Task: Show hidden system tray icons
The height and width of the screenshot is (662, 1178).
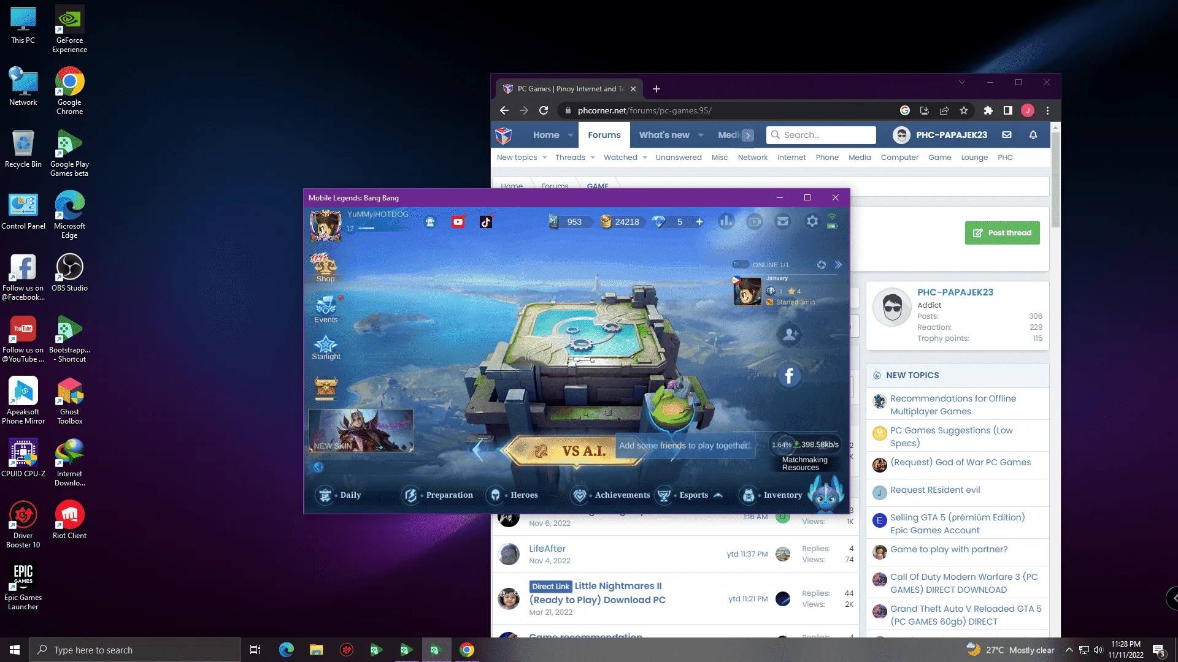Action: [x=1069, y=650]
